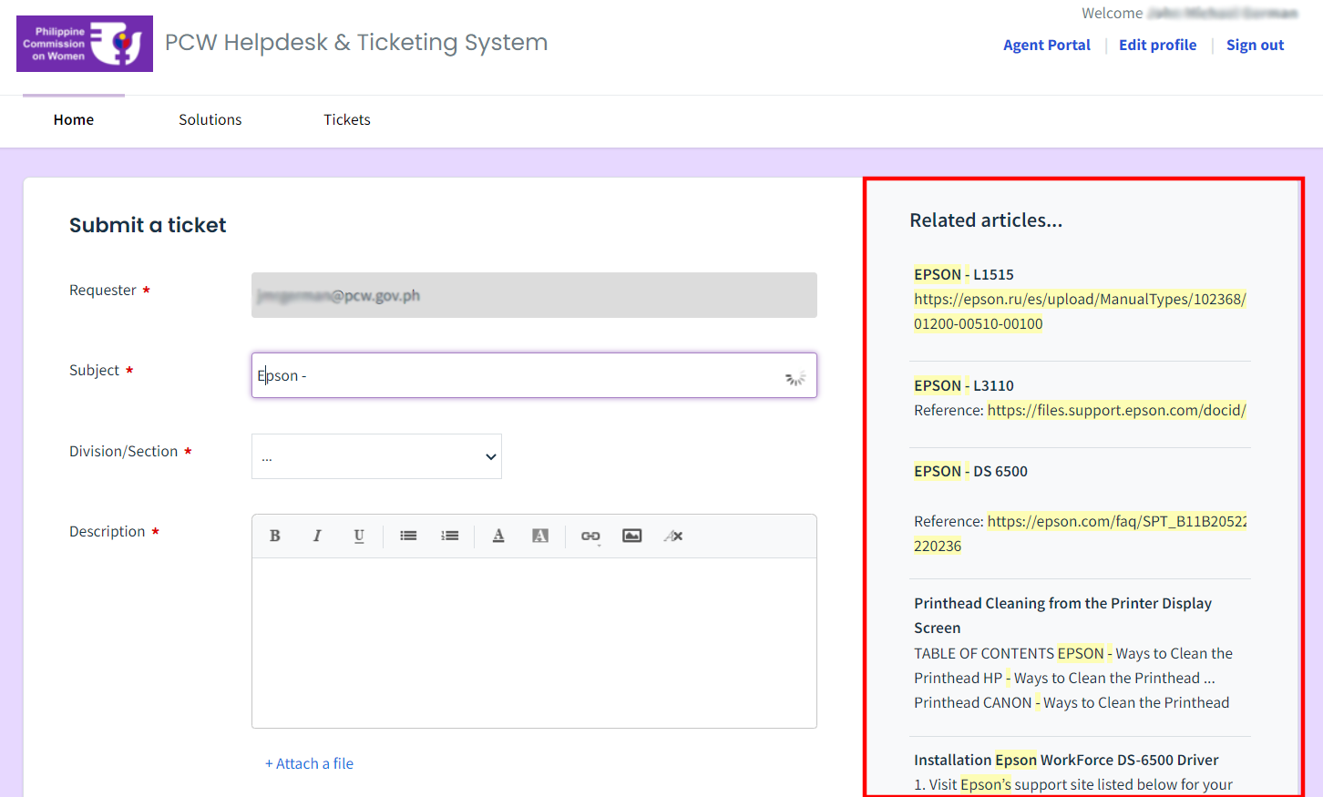Toggle underline formatting in description editor
The height and width of the screenshot is (797, 1323).
[x=359, y=536]
